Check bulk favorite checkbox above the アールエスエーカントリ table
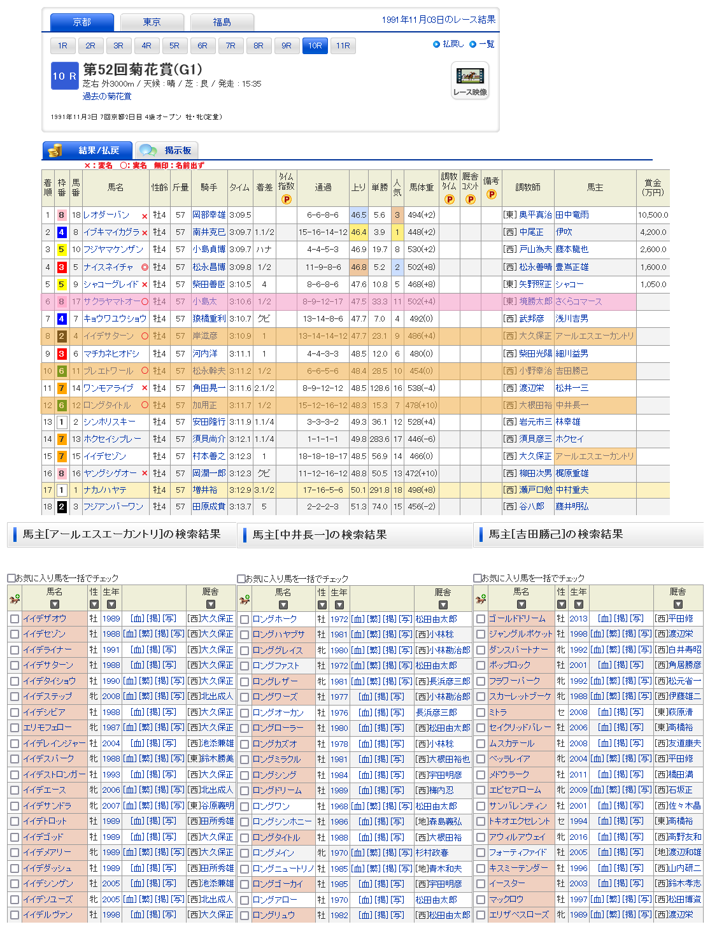The height and width of the screenshot is (929, 710). 11,578
